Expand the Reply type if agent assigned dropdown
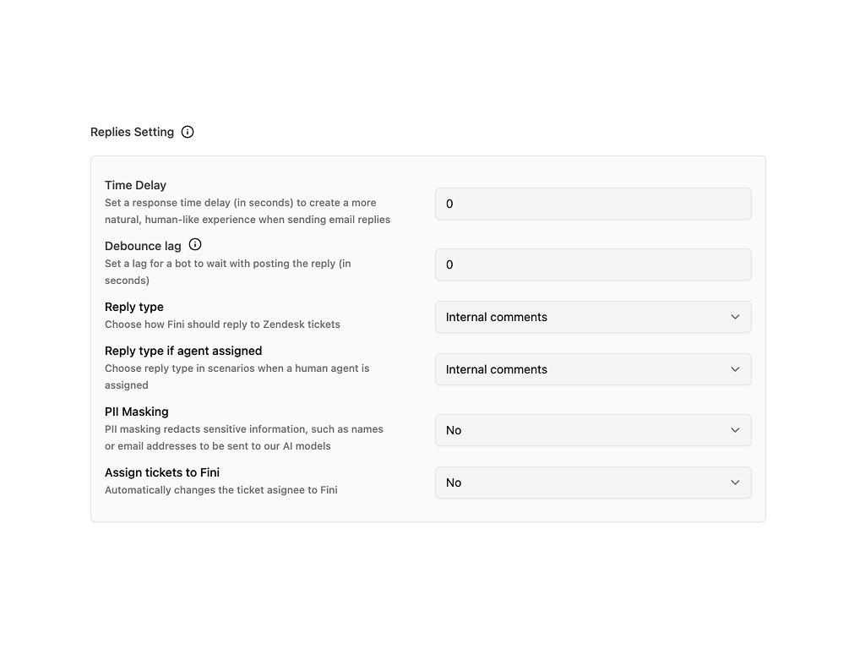The width and height of the screenshot is (865, 649). click(x=593, y=369)
